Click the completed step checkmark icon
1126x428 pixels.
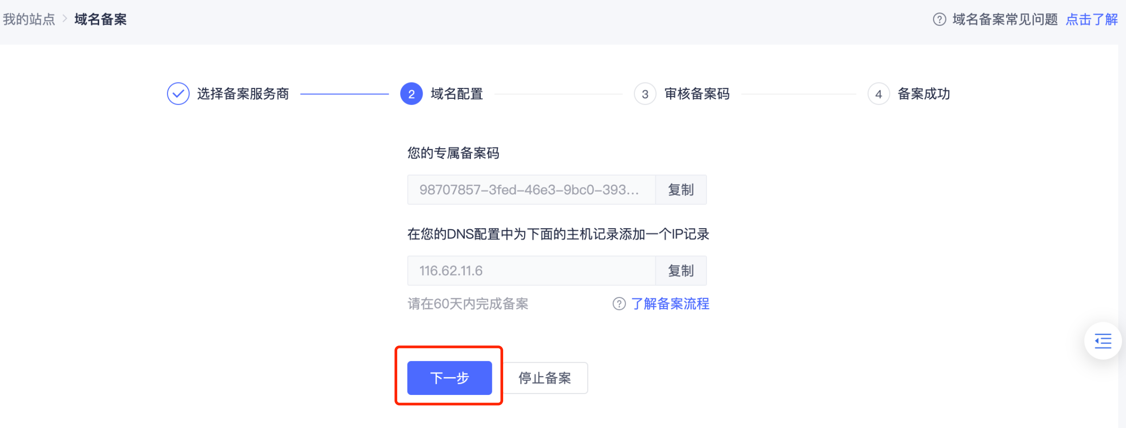click(x=178, y=94)
